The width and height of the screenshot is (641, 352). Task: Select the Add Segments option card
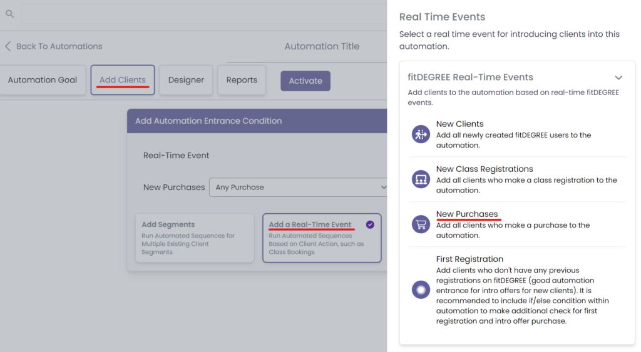pos(194,238)
